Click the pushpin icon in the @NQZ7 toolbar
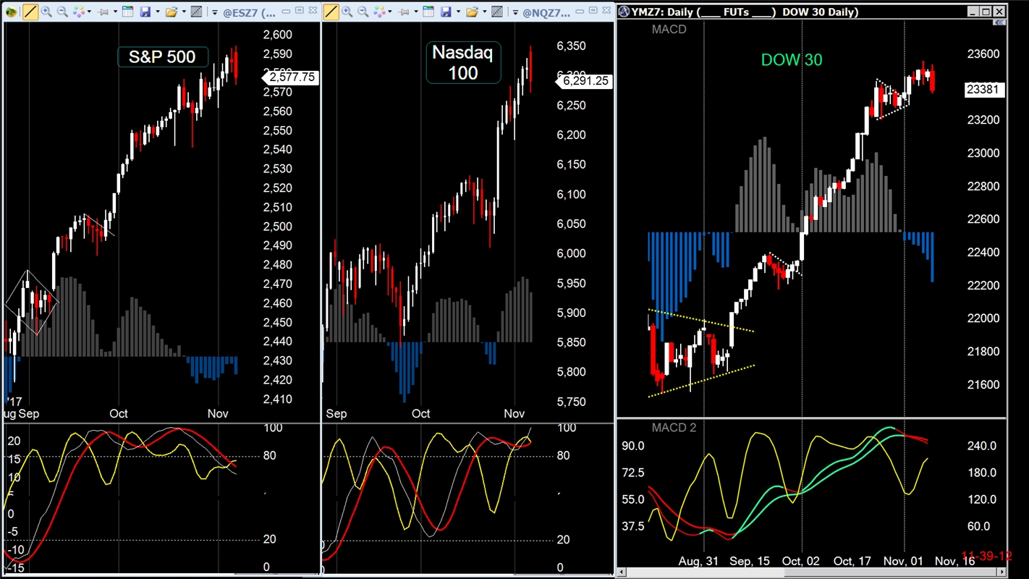 pyautogui.click(x=404, y=12)
